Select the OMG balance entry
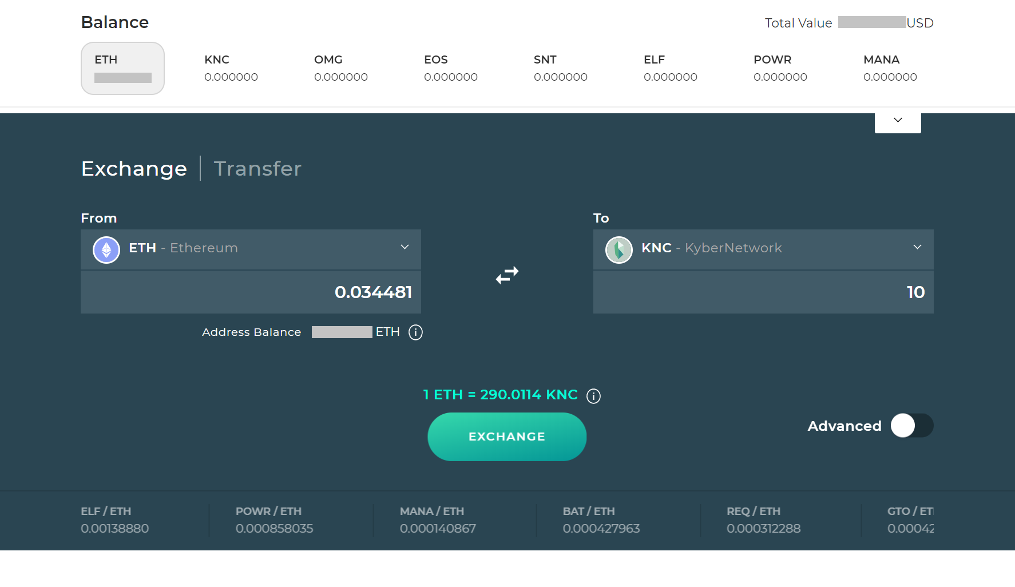This screenshot has width=1015, height=587. (x=341, y=68)
